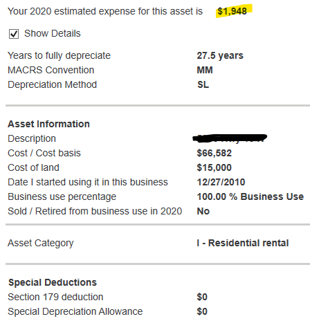
Task: Click the Section 179 deduction $0 value
Action: [202, 297]
